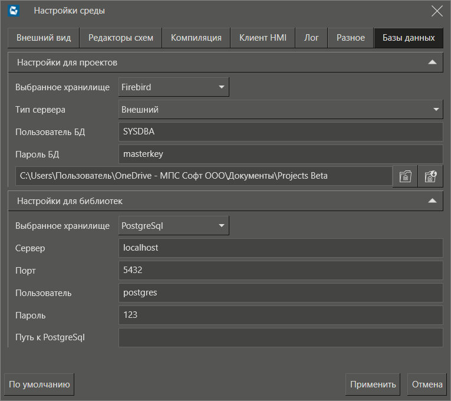Click the 'Отмена' button

tap(427, 384)
